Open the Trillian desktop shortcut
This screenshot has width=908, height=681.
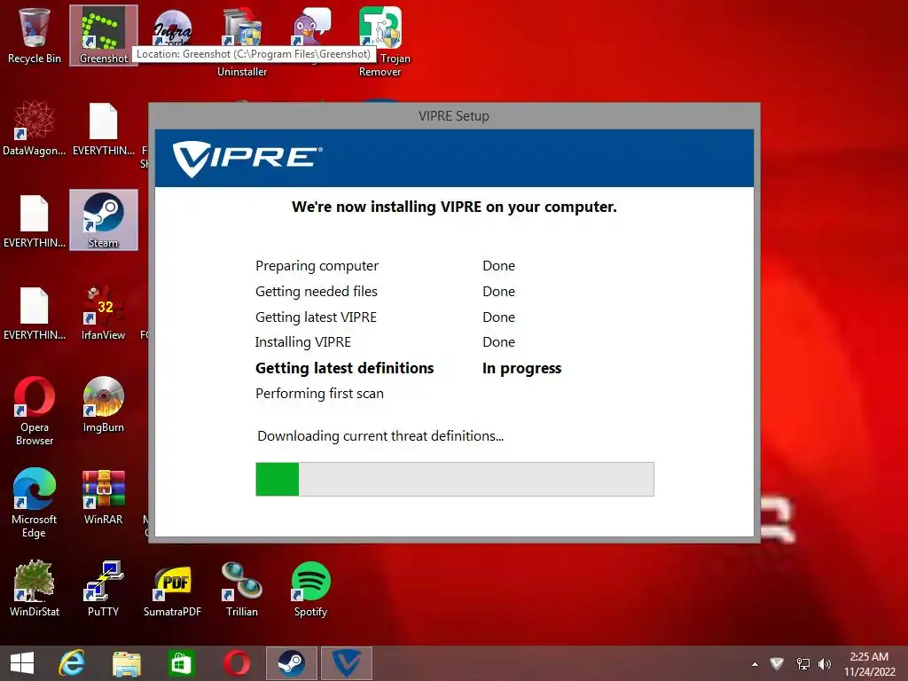point(241,590)
